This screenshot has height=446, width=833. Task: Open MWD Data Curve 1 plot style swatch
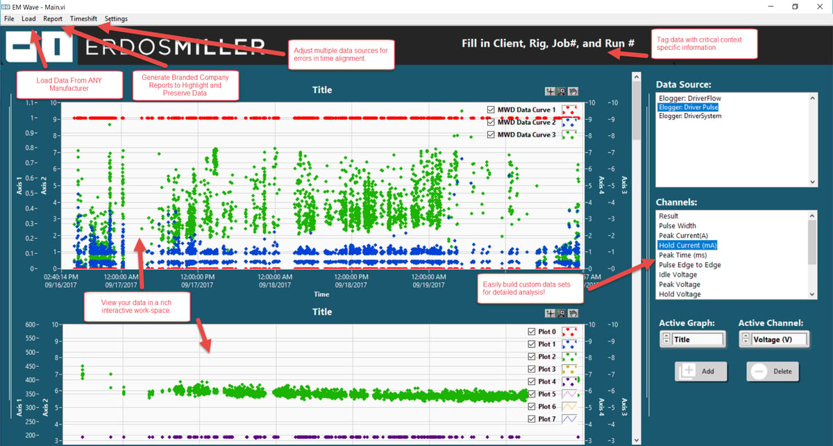pyautogui.click(x=569, y=110)
